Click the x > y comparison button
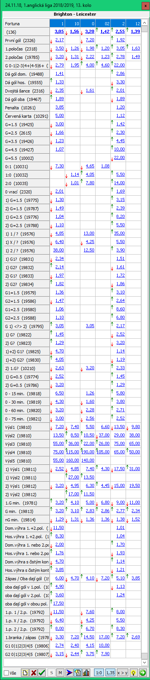The height and width of the screenshot is (680, 150). pyautogui.click(x=122, y=672)
